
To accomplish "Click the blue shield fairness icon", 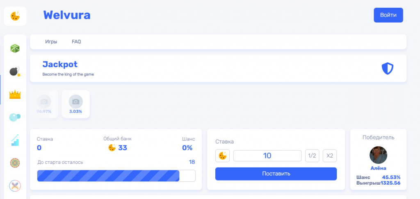I will (x=387, y=68).
